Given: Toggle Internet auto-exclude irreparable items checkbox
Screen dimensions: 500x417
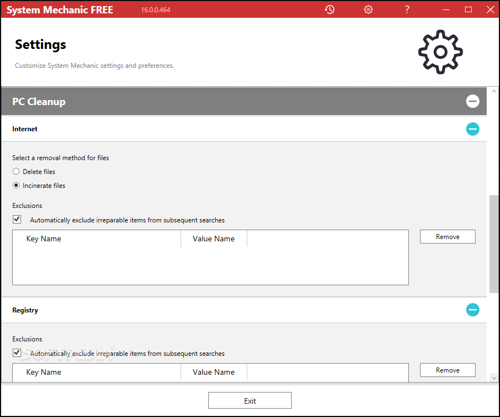Looking at the screenshot, I should (17, 220).
